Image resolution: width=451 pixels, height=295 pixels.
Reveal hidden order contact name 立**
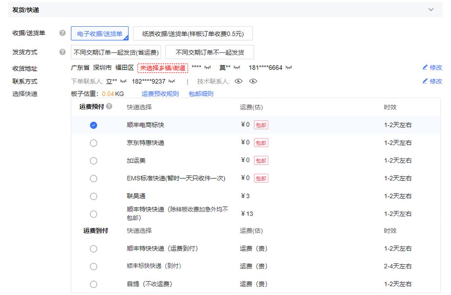coord(124,81)
